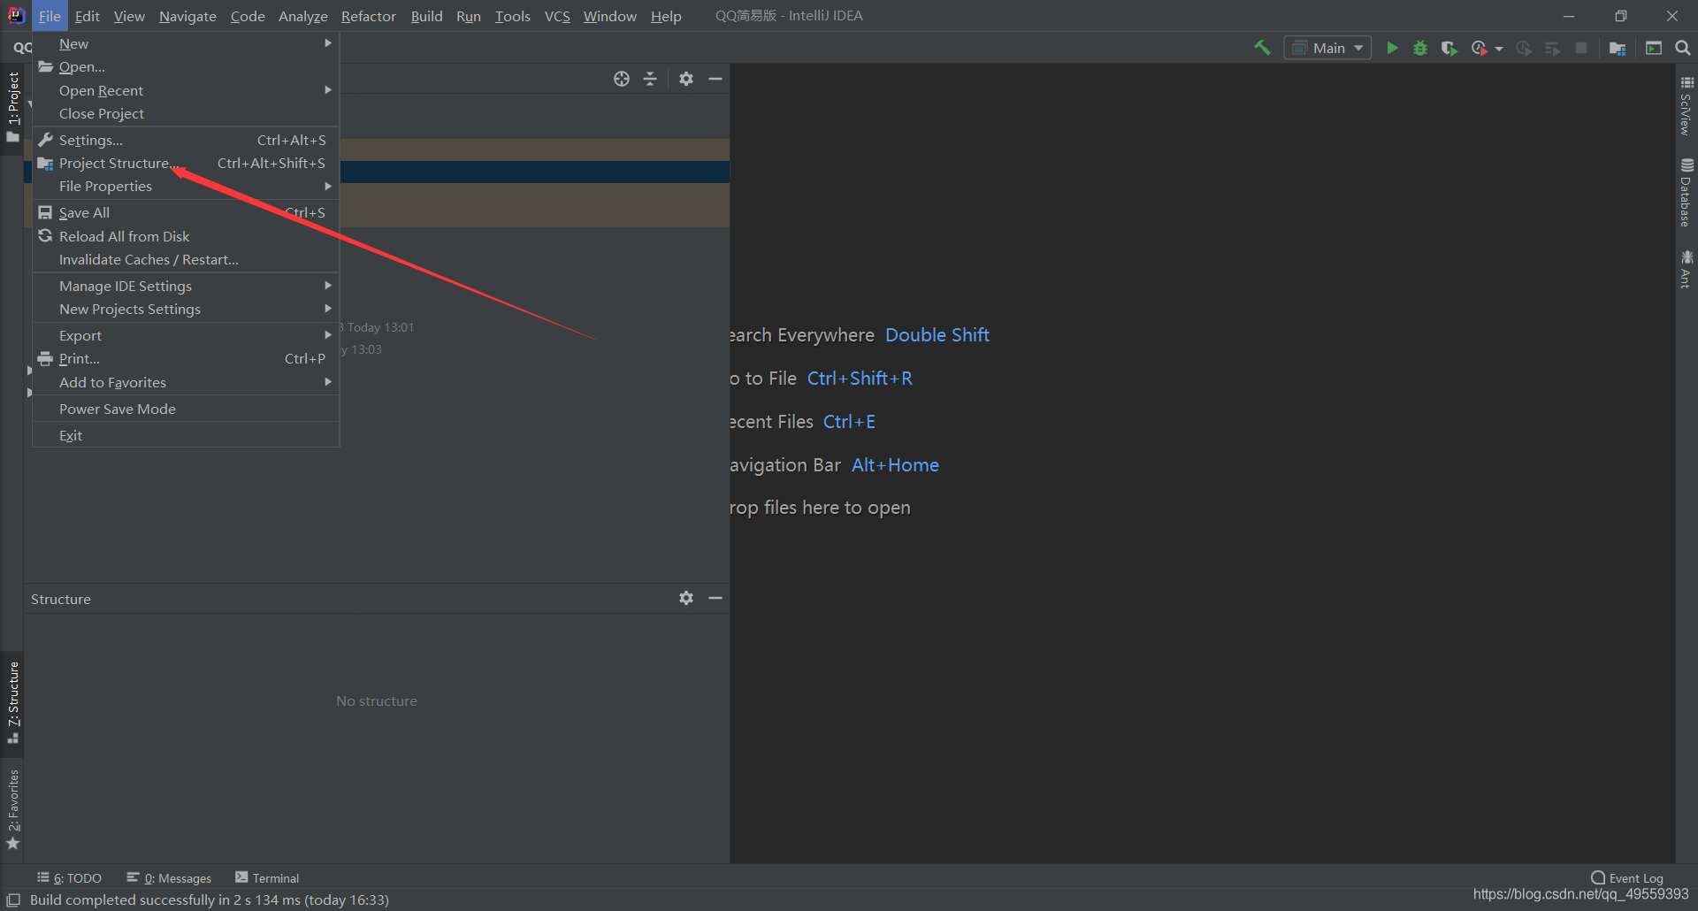Open the Build menu
Viewport: 1698px width, 911px height.
tap(426, 16)
